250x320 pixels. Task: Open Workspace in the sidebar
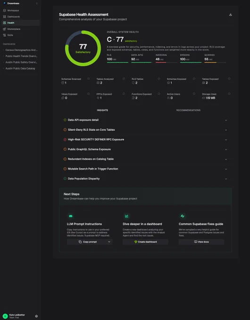[x=20, y=10]
